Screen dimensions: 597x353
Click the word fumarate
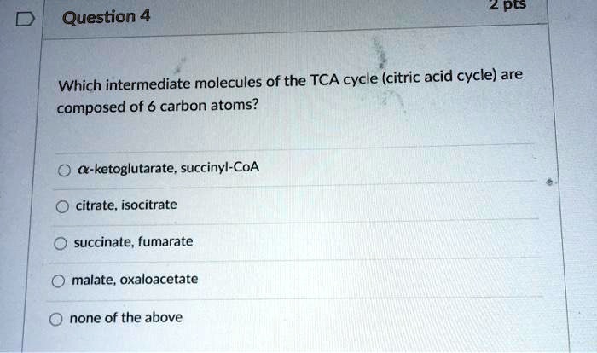165,241
